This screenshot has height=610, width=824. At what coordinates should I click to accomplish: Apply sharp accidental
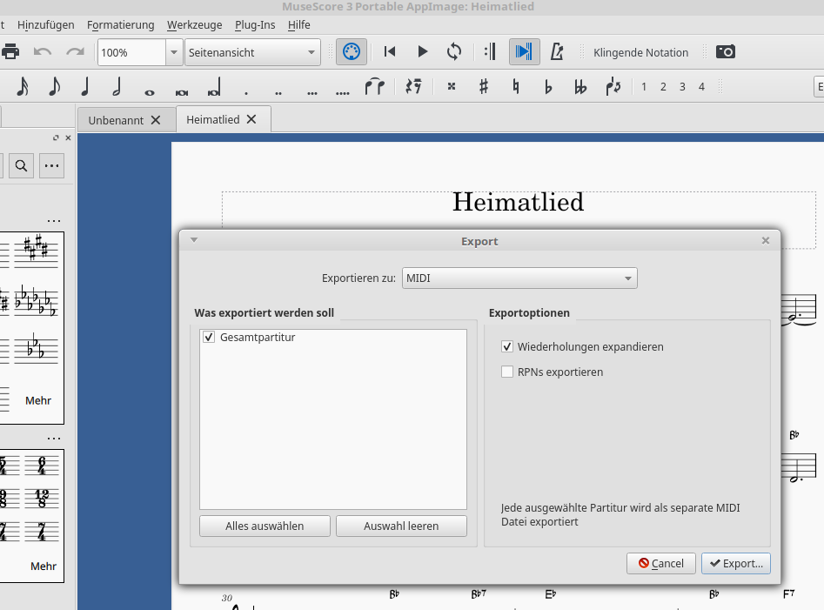(484, 86)
